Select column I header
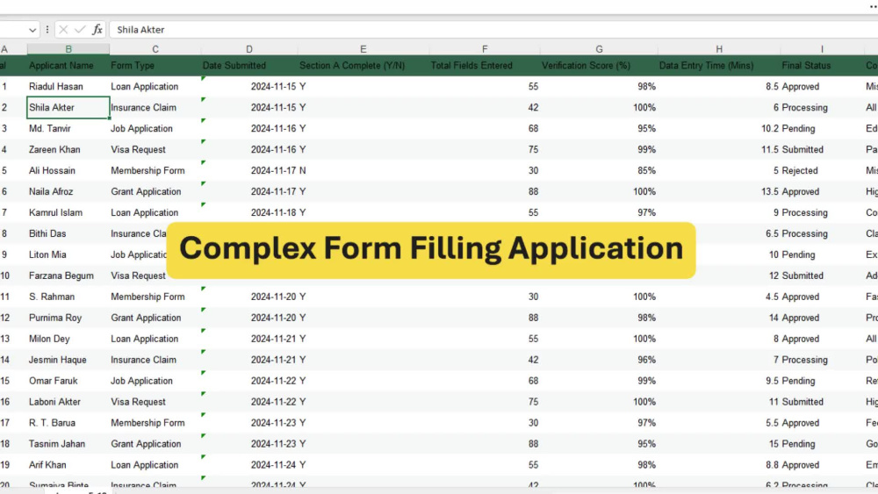The image size is (878, 494). tap(822, 49)
